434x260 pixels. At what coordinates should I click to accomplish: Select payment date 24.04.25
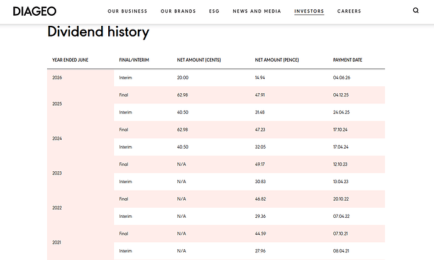(x=342, y=112)
